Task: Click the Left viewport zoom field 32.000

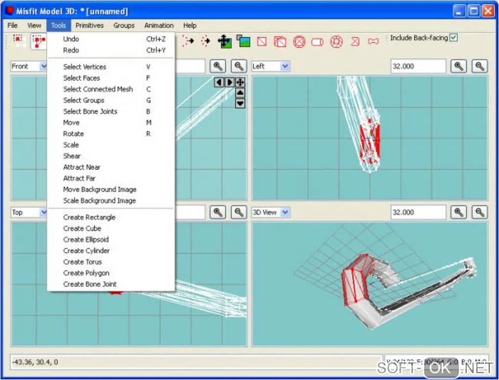Action: coord(418,66)
